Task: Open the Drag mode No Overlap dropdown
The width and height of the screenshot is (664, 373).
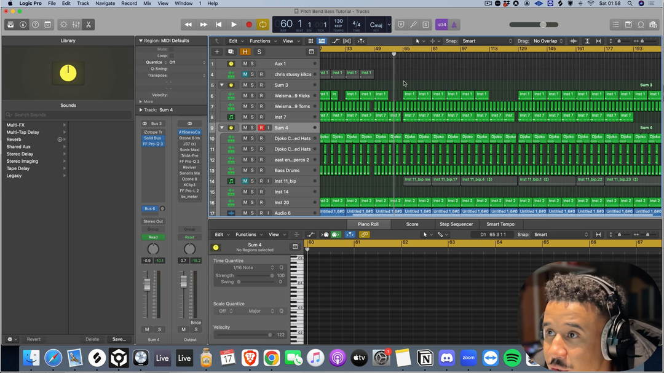Action: point(548,41)
